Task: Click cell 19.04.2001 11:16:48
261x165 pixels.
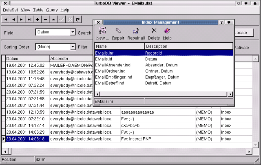Action: point(27,79)
